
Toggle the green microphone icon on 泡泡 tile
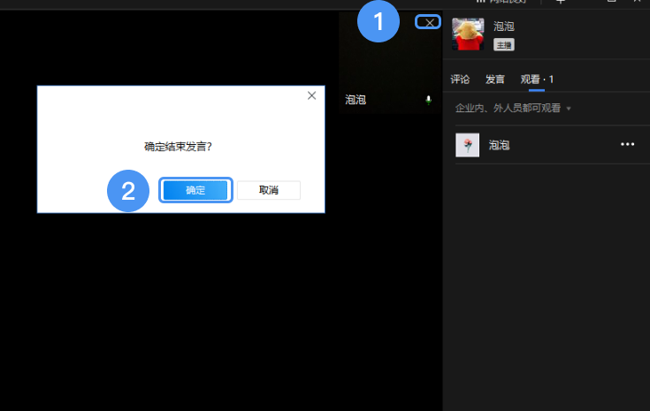click(428, 100)
